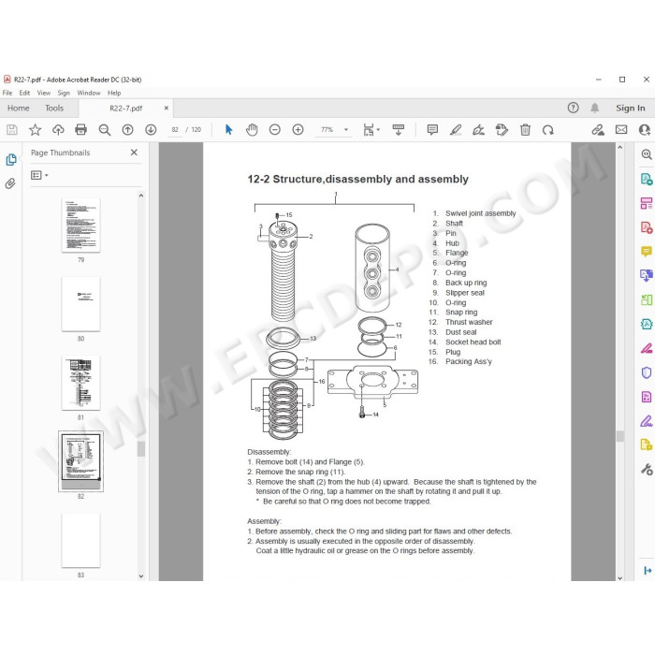Open the Edit PDF tool in sidebar
The height and width of the screenshot is (655, 655).
(x=647, y=203)
